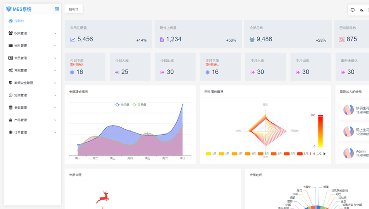
Task: Open 物料管理 menu entry
Action: tap(32, 46)
